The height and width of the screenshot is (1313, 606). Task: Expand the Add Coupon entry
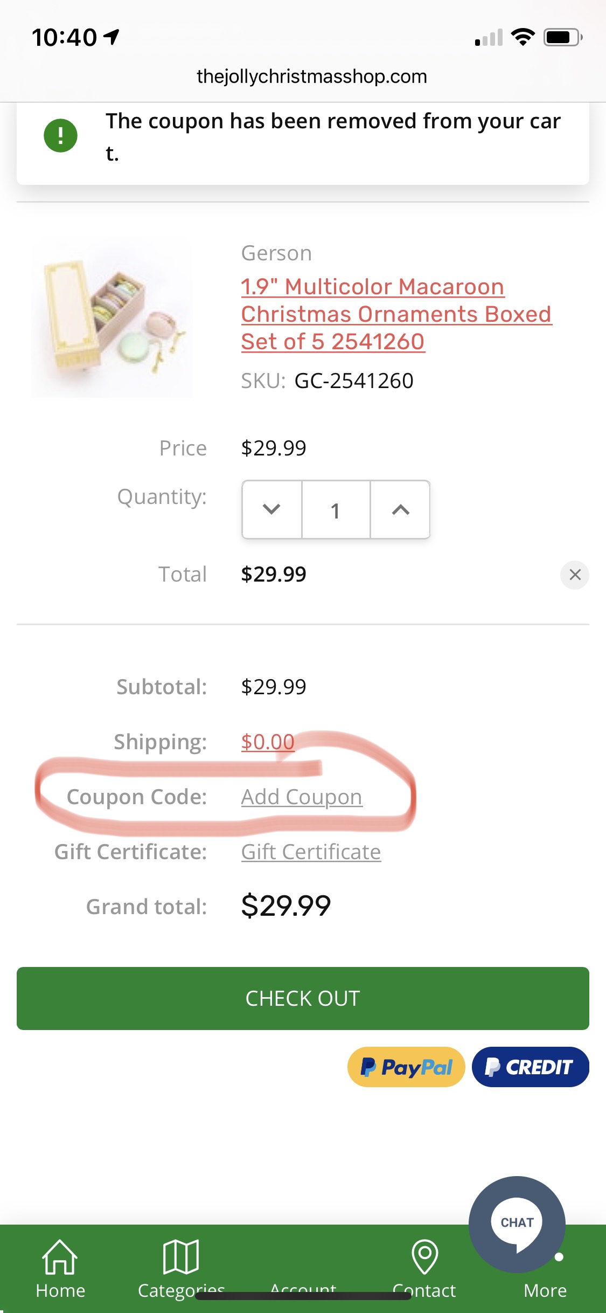302,797
